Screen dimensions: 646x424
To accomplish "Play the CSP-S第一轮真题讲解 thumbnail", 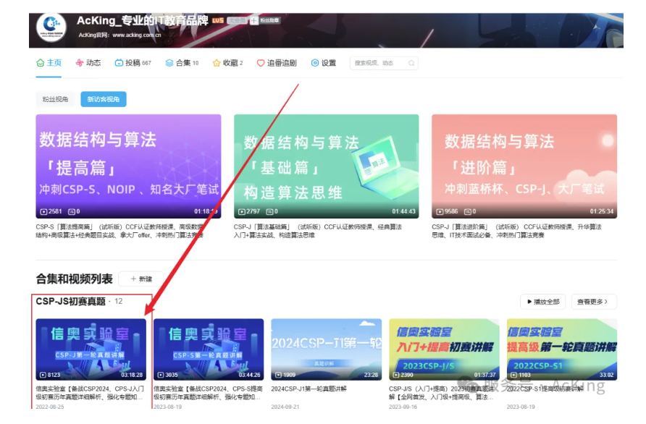I will tap(209, 349).
